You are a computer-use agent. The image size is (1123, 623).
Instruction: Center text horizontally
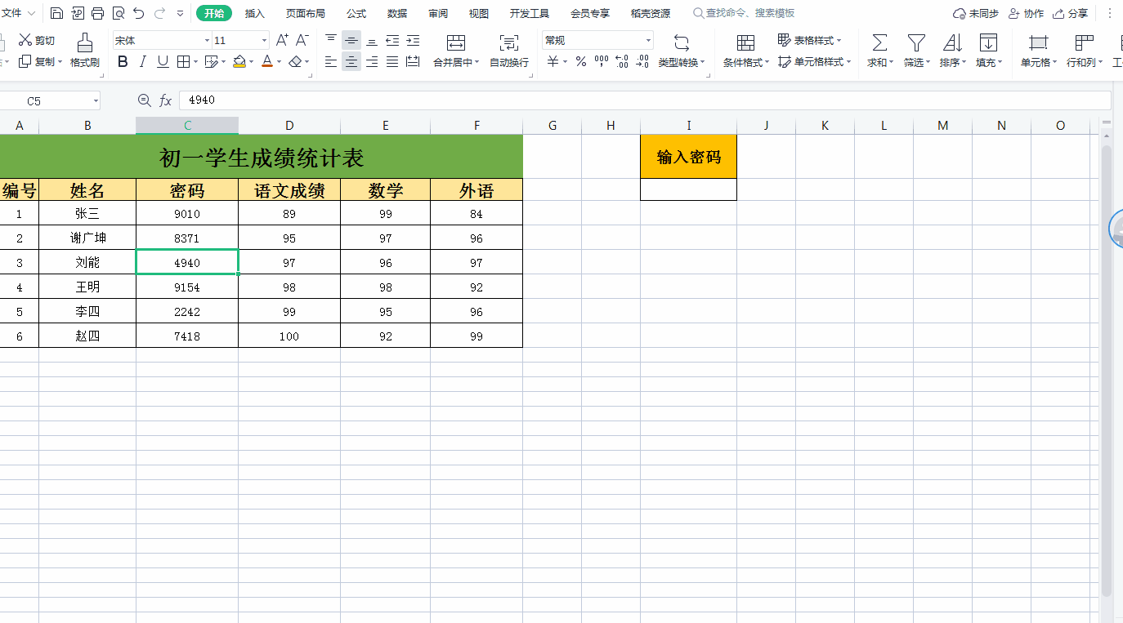point(351,61)
